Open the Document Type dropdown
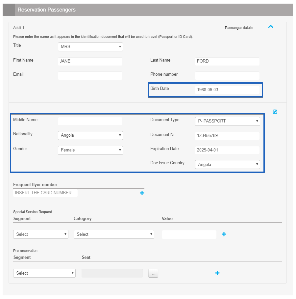This screenshot has width=296, height=299. coord(227,121)
